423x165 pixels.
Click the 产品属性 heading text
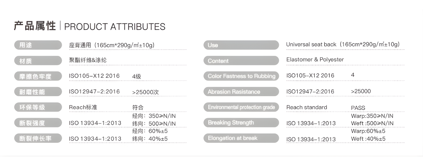tap(35, 26)
